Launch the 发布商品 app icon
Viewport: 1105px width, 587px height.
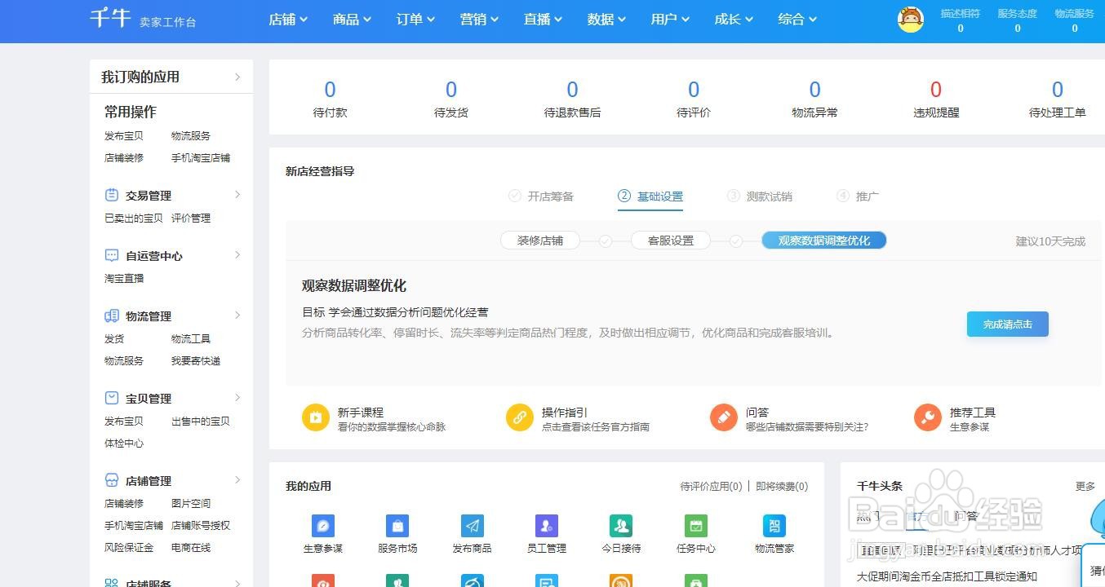pyautogui.click(x=473, y=526)
